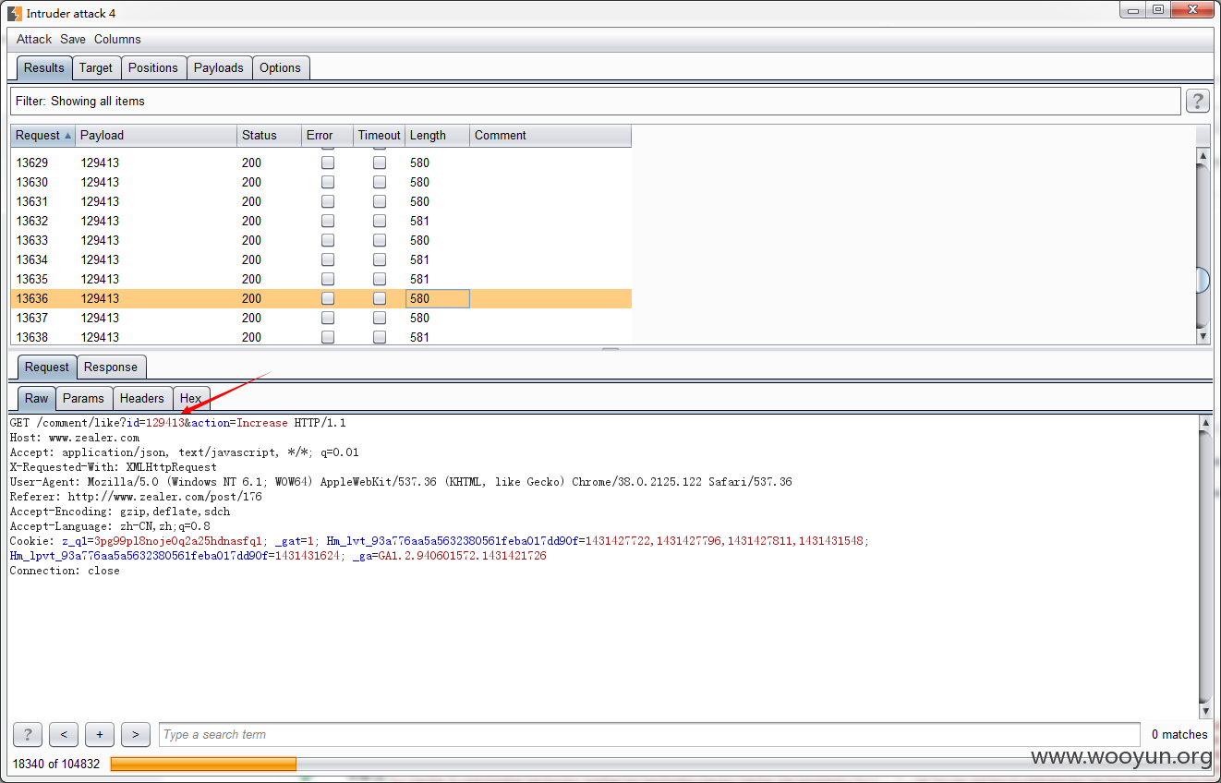Go to previous search match button

(x=63, y=735)
